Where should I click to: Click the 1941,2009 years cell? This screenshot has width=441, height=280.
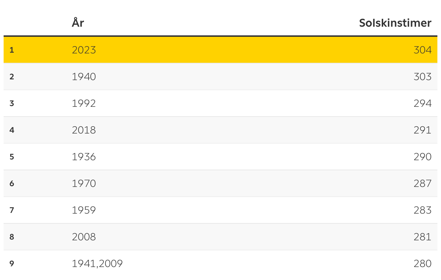click(97, 264)
